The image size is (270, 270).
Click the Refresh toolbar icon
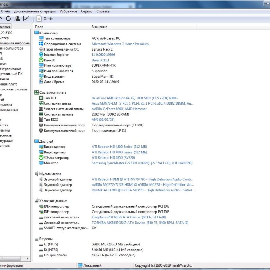[x=8, y=19]
